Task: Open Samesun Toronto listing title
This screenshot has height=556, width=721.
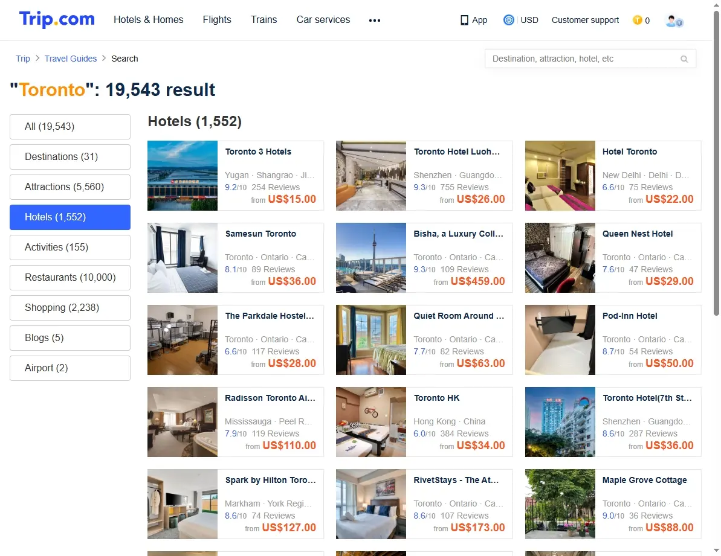Action: point(260,234)
